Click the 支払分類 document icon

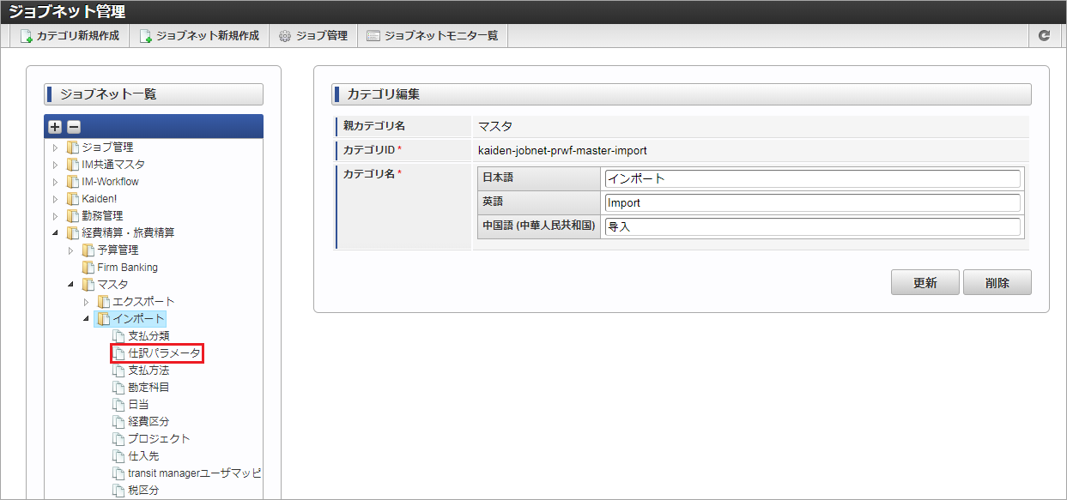[119, 336]
